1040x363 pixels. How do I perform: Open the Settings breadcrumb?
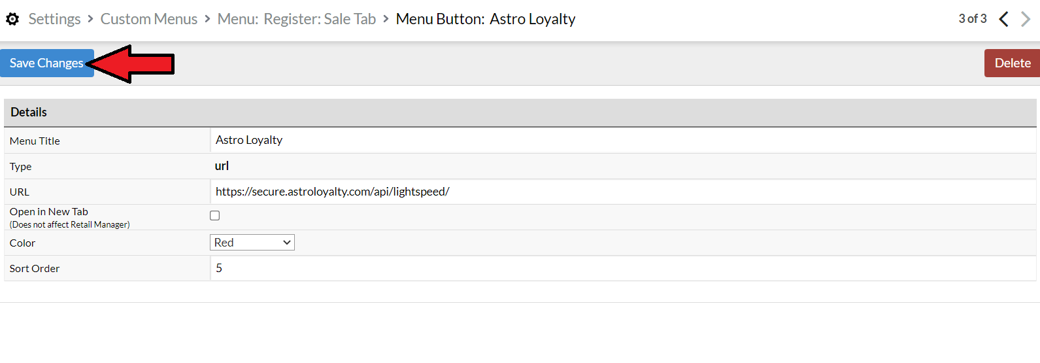pyautogui.click(x=54, y=19)
